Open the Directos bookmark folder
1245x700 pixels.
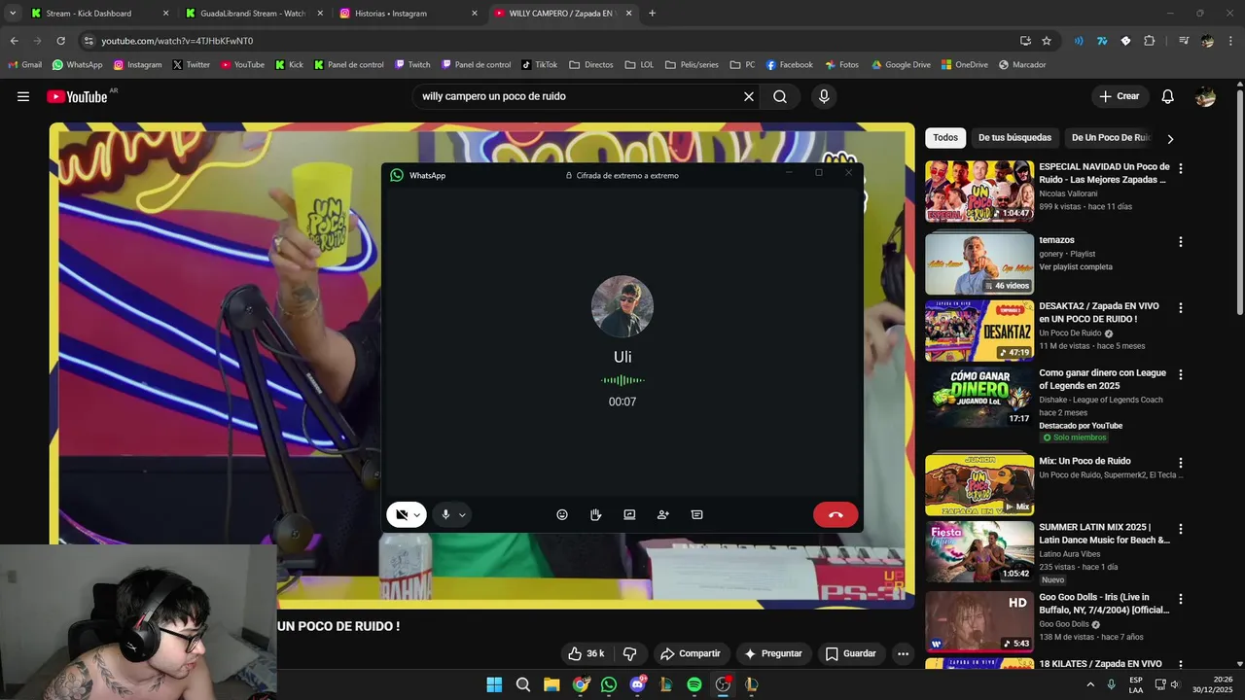(591, 65)
